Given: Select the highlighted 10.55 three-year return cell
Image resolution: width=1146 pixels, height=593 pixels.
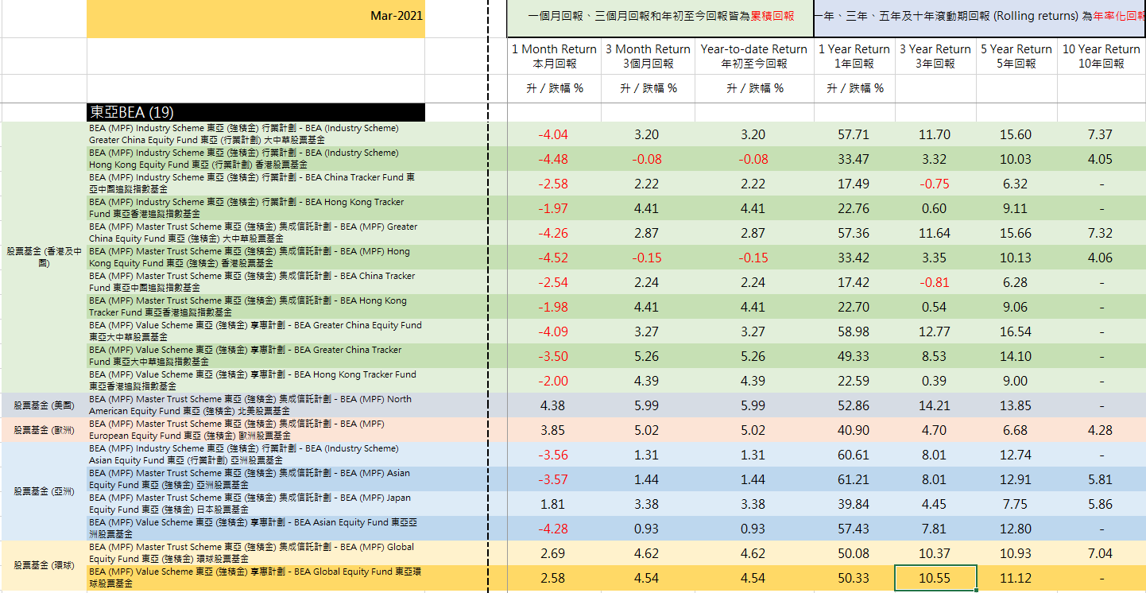Looking at the screenshot, I should pyautogui.click(x=935, y=578).
